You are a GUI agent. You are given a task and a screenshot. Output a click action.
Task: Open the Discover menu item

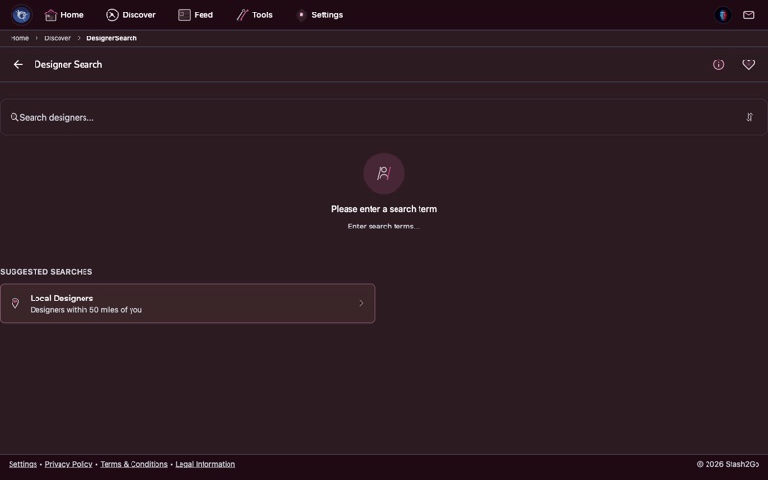(x=131, y=15)
